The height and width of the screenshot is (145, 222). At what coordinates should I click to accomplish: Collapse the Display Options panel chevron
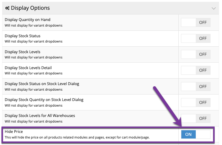point(214,8)
